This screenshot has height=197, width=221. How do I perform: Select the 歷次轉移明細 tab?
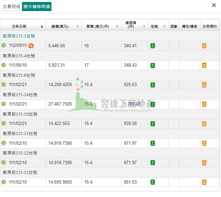pos(37,6)
